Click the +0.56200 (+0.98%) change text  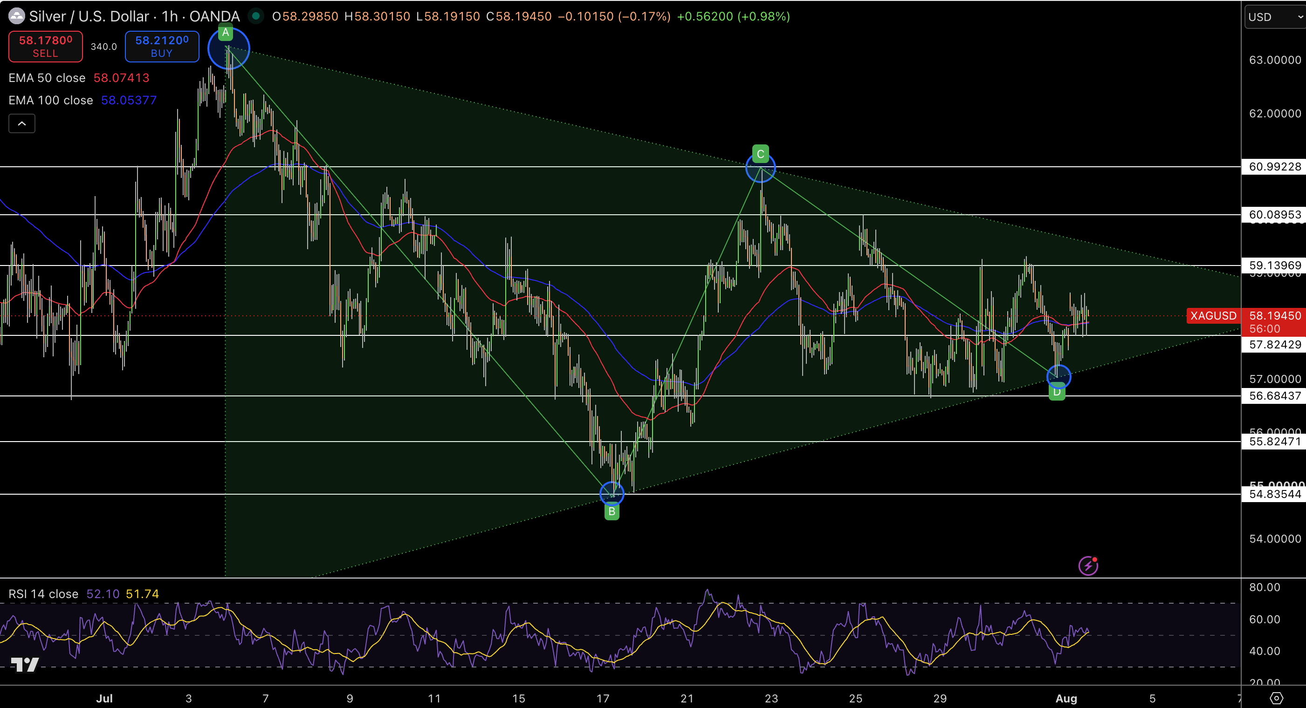tap(733, 16)
